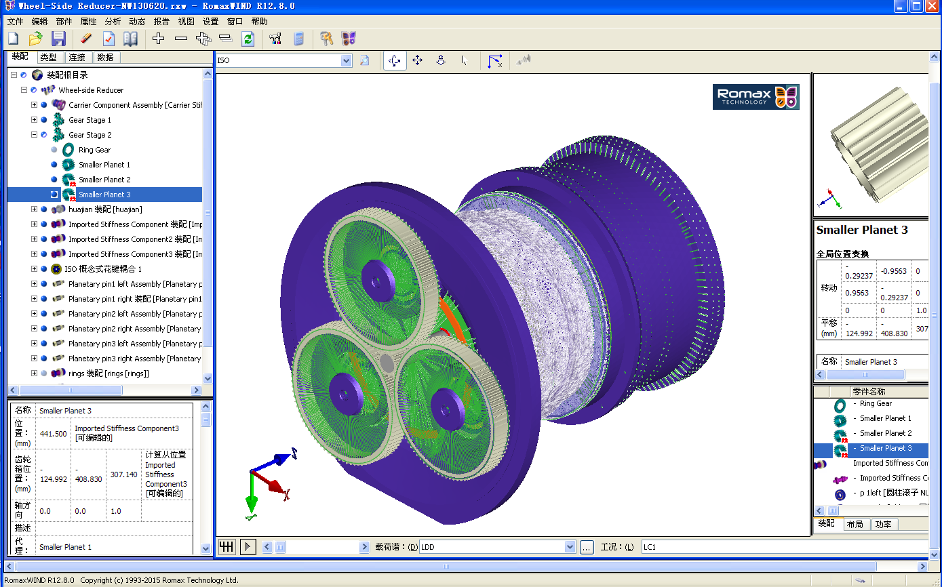The width and height of the screenshot is (942, 587).
Task: Switch to the 连接 tab
Action: pyautogui.click(x=77, y=58)
